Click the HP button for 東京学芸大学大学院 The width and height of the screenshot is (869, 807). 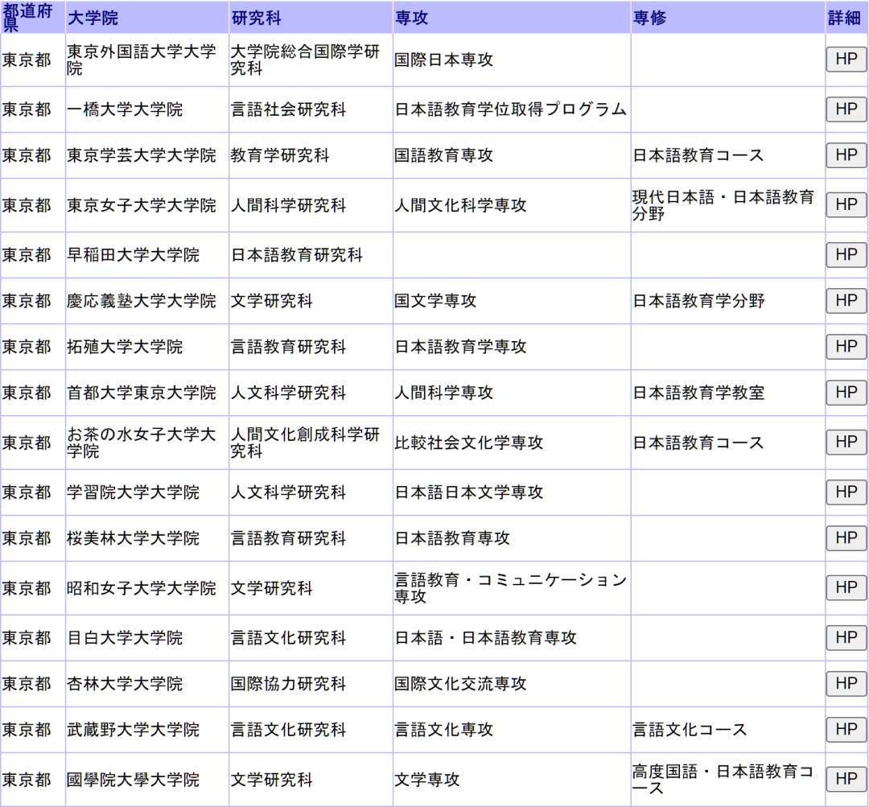coord(846,155)
